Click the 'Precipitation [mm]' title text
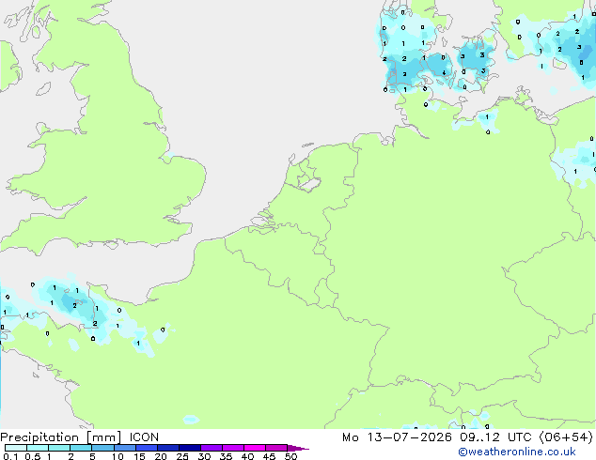596x460 pixels. click(61, 437)
